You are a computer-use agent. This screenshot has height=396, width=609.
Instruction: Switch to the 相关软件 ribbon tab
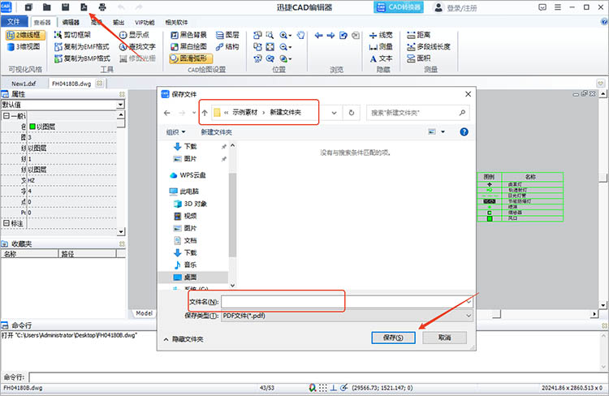coord(176,22)
